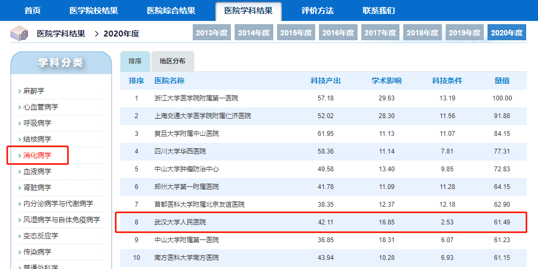The width and height of the screenshot is (538, 269).
Task: Select 中山大学肿瘤防治中心 row name
Action: (187, 169)
